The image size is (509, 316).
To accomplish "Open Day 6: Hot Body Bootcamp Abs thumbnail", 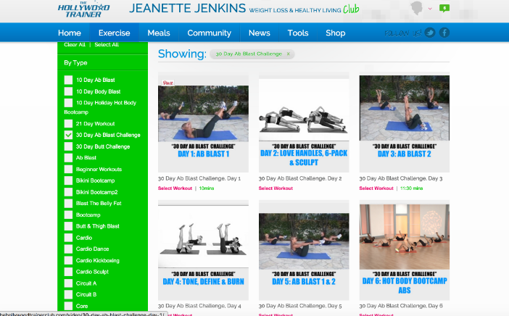I will (x=405, y=251).
